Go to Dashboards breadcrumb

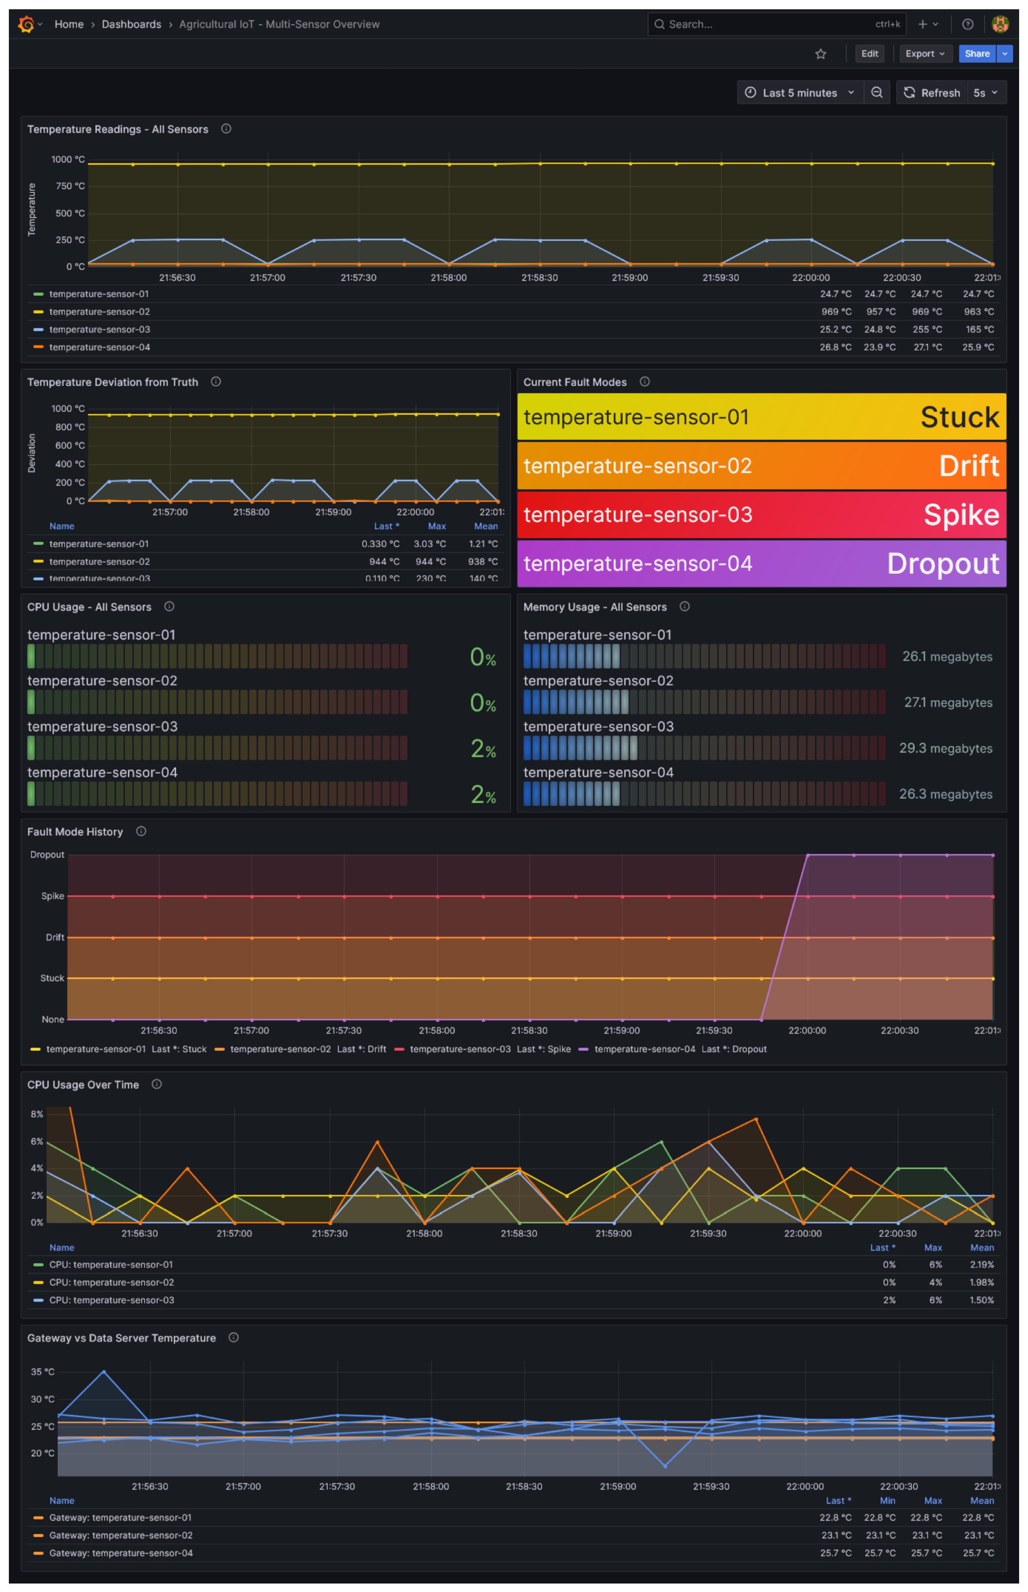click(x=131, y=24)
